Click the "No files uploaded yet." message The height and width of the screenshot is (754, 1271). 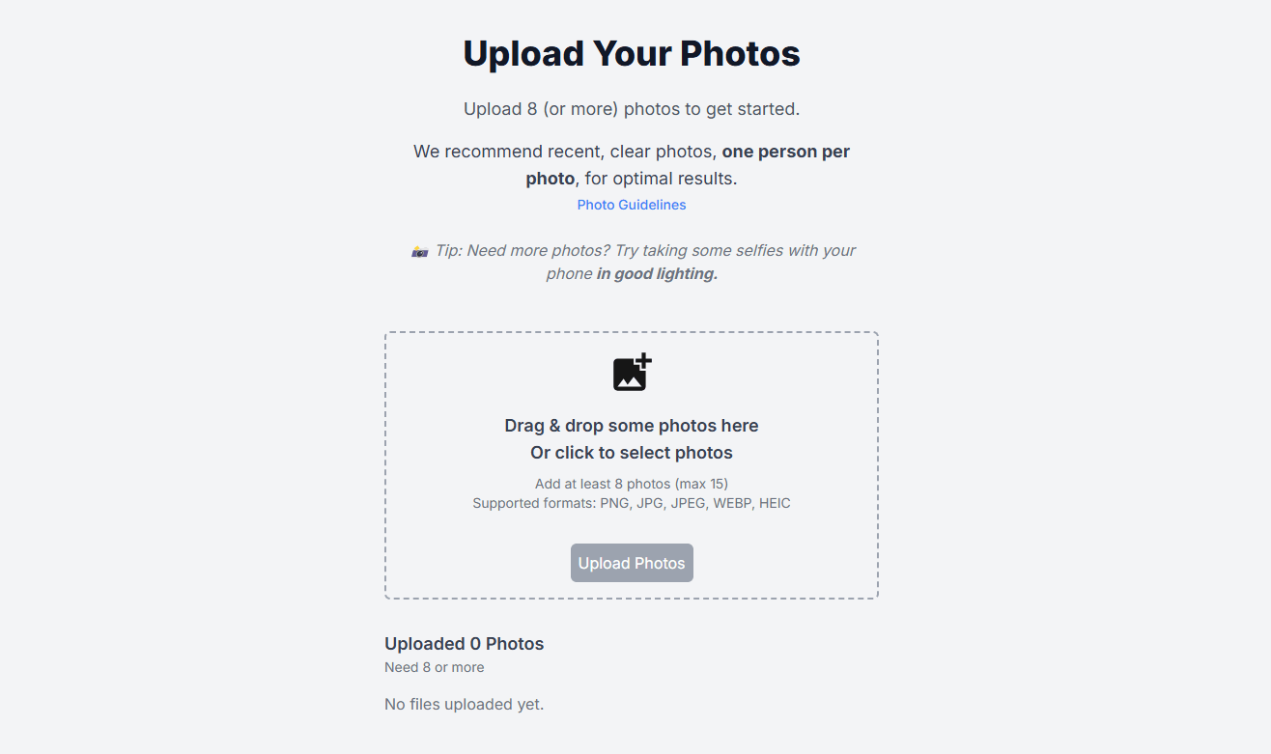464,705
